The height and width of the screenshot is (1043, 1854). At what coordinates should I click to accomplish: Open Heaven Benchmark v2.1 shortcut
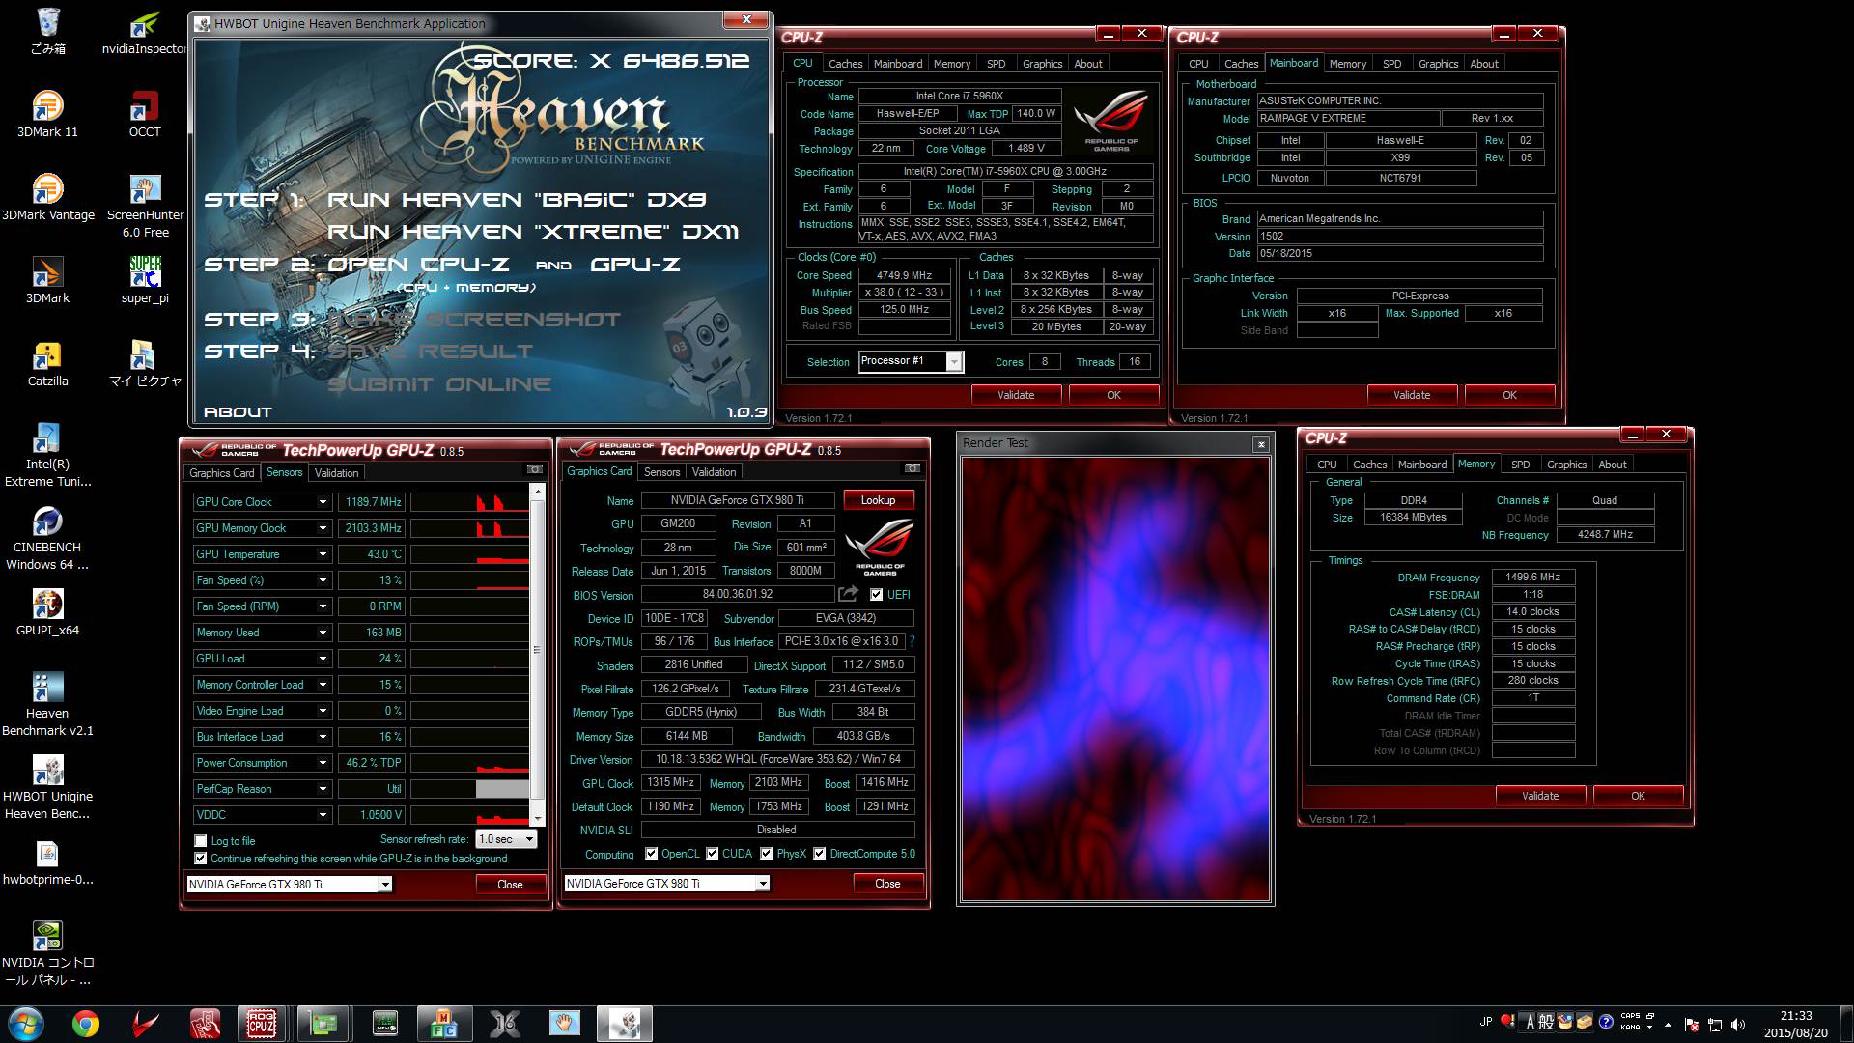click(x=47, y=704)
